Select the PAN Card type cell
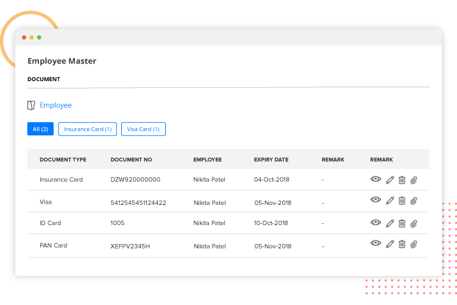 click(x=54, y=245)
